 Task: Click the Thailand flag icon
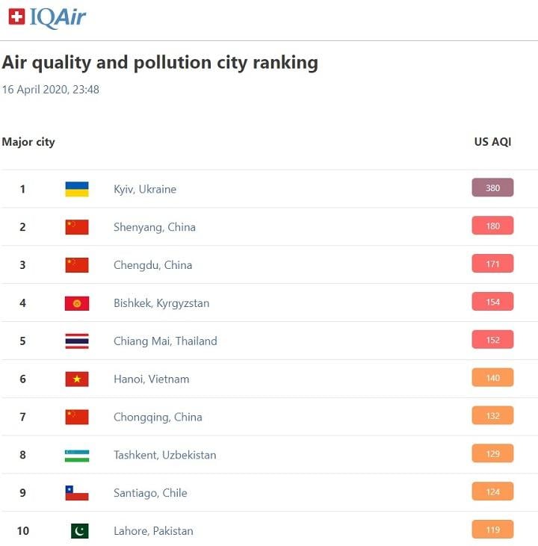(77, 341)
